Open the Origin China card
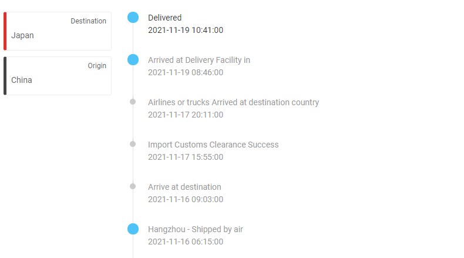 (x=58, y=76)
